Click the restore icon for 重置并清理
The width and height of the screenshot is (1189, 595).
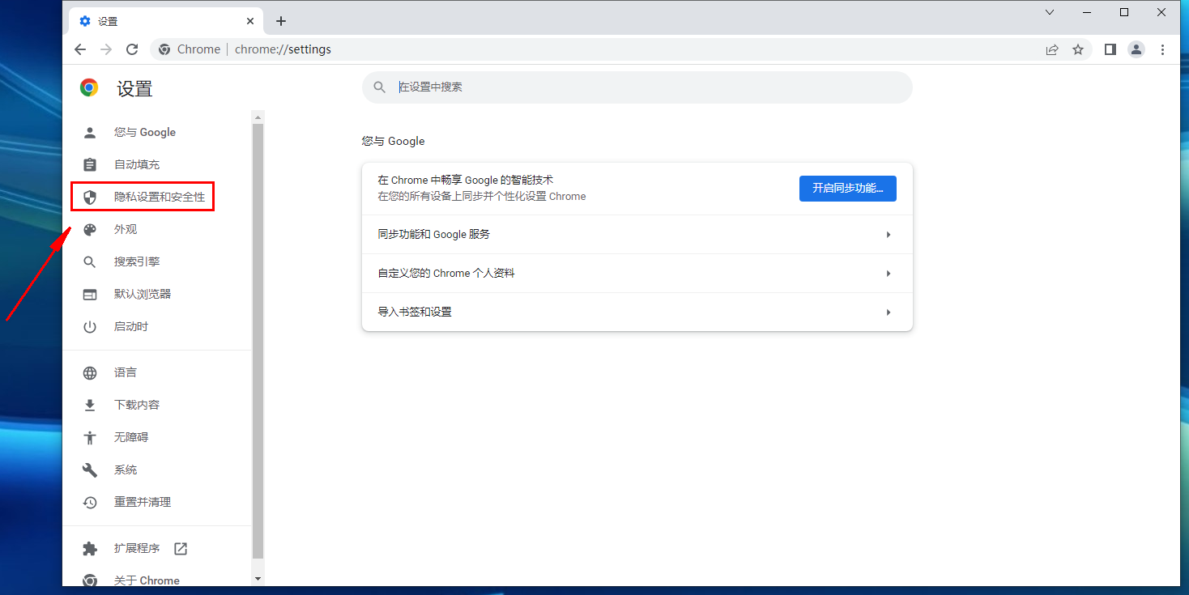[x=90, y=502]
